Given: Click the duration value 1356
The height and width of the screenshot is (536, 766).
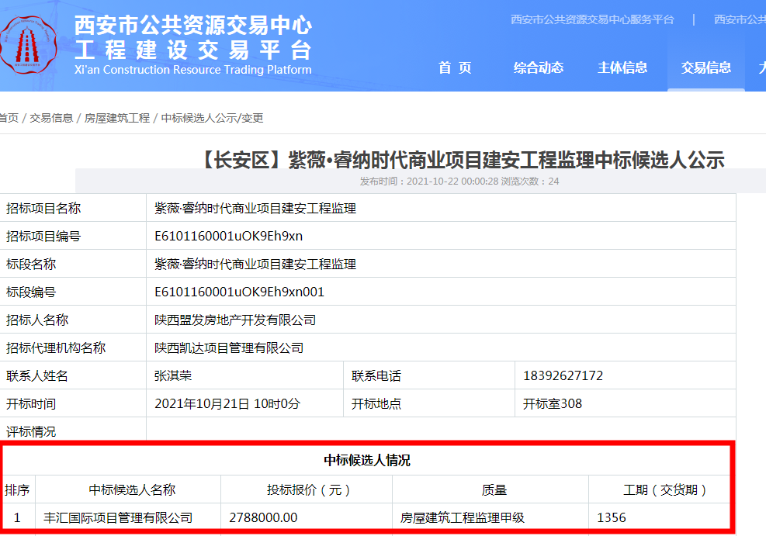Looking at the screenshot, I should coord(611,517).
